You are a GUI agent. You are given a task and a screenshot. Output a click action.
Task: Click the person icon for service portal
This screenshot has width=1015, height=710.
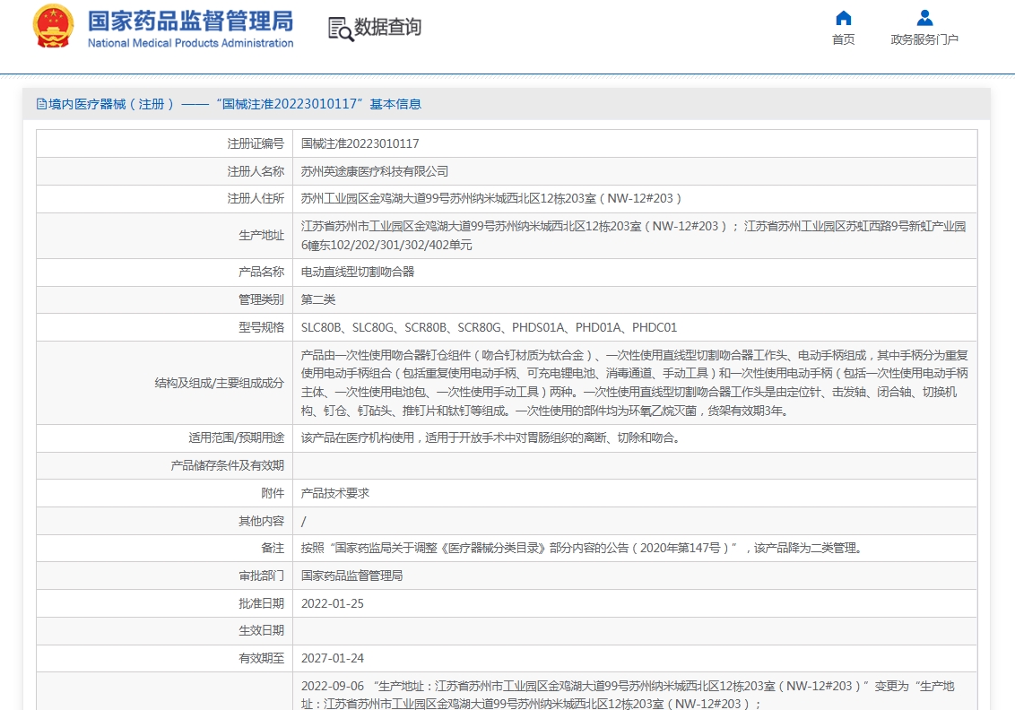pyautogui.click(x=924, y=17)
